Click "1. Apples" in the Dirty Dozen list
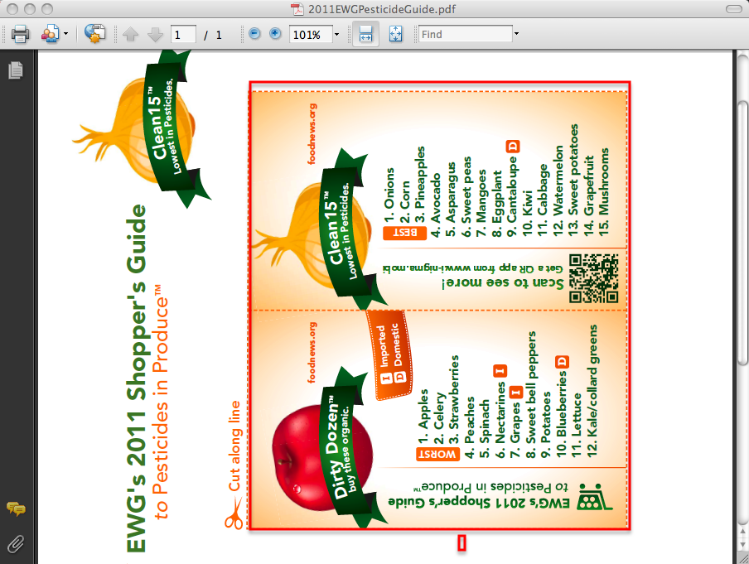Viewport: 749px width, 564px height. tap(423, 416)
